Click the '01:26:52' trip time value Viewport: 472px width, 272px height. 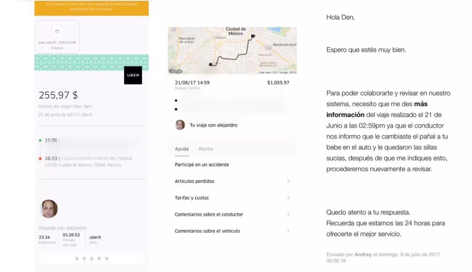coord(71,240)
